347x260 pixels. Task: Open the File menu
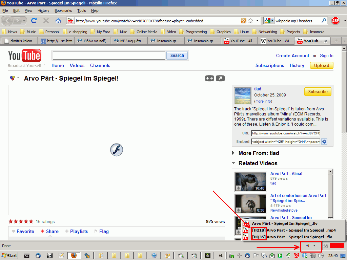(5, 10)
